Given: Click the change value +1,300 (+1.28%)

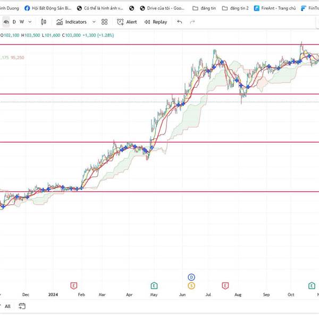Looking at the screenshot, I should pos(98,35).
